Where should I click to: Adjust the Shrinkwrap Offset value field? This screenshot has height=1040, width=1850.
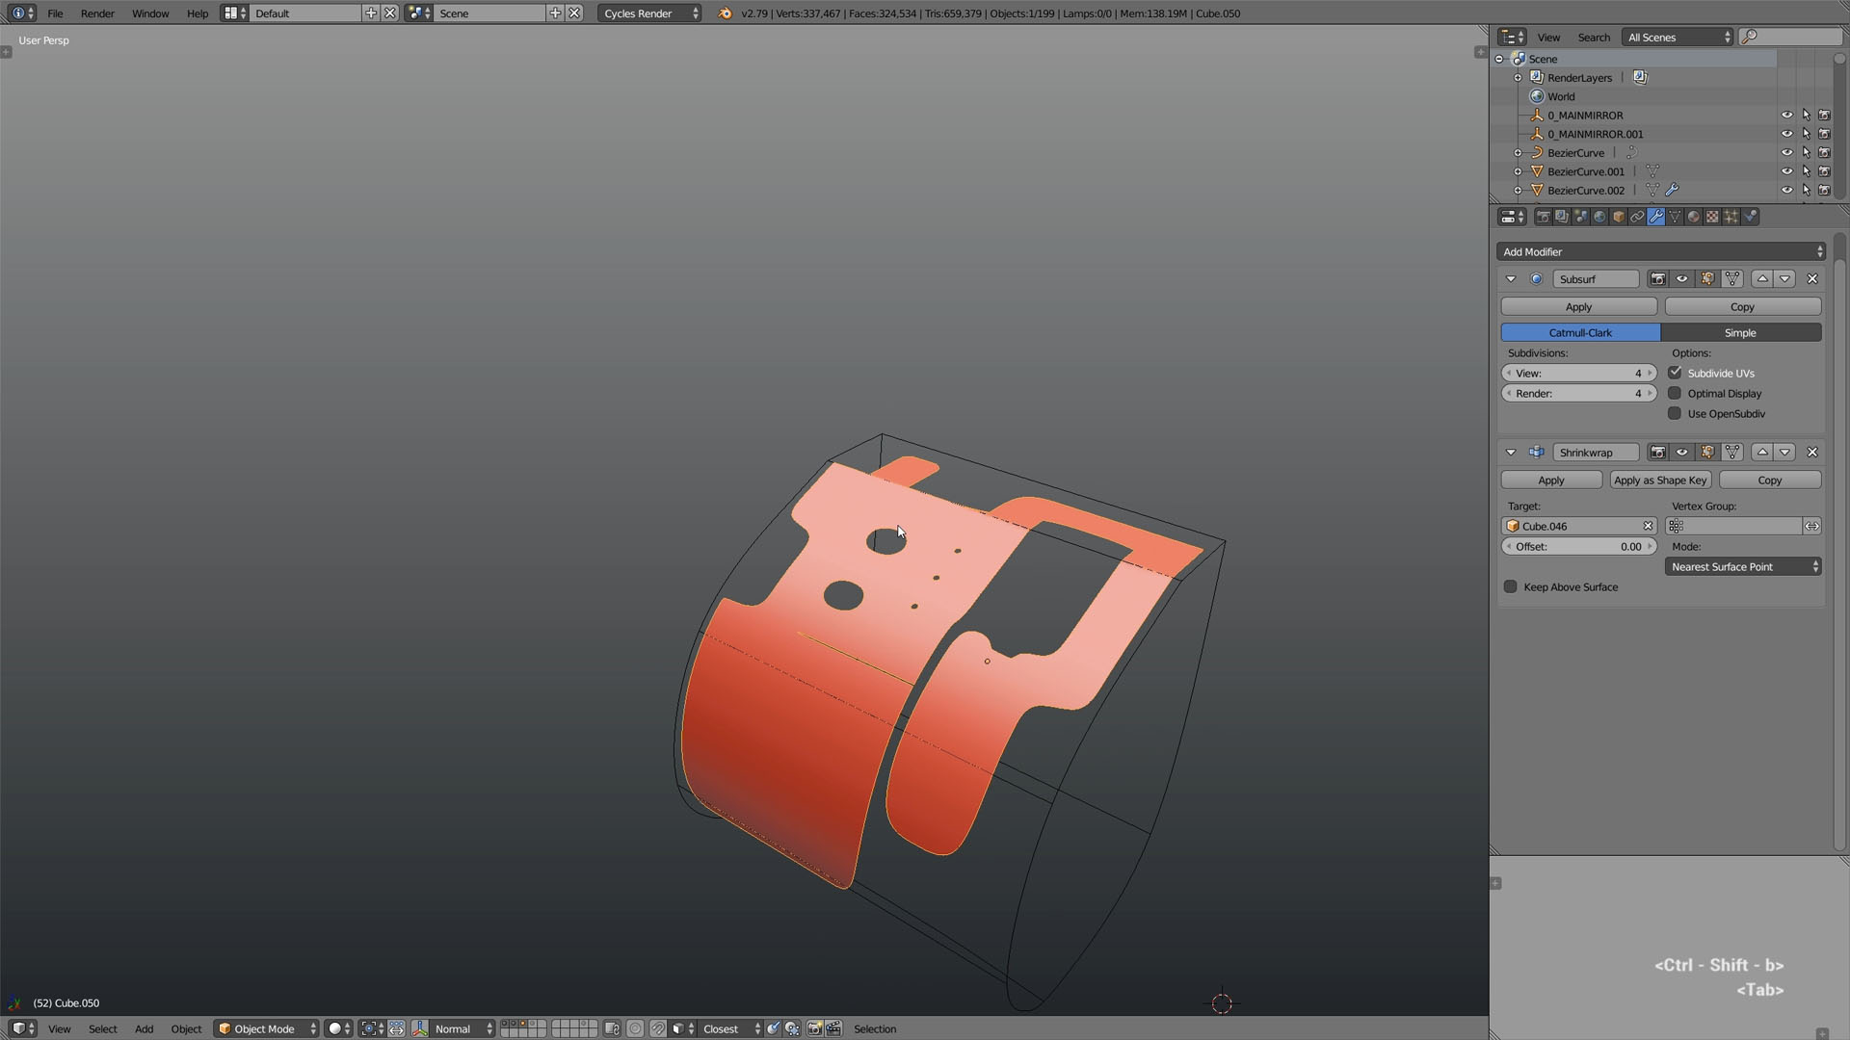click(1578, 547)
